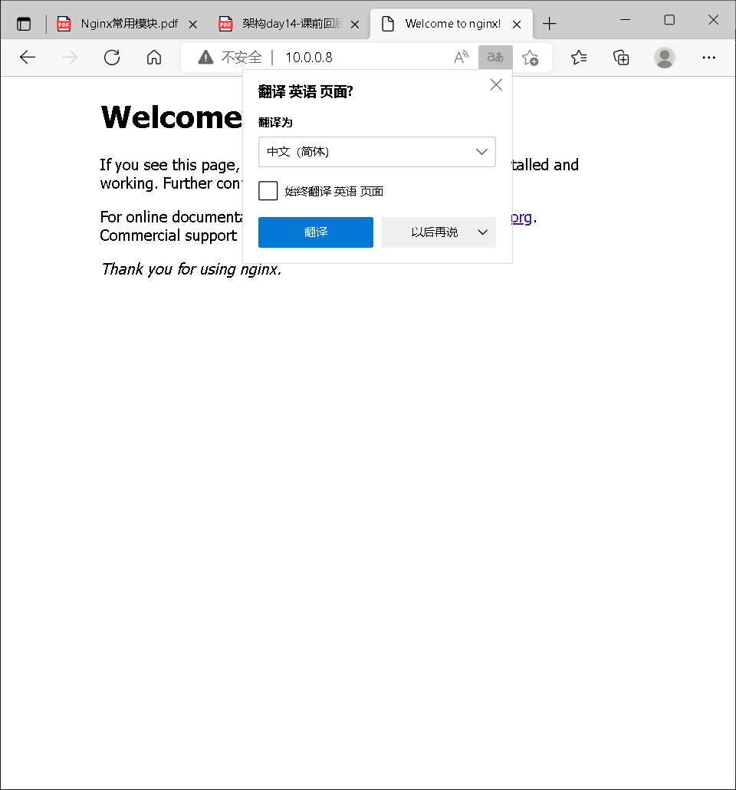The height and width of the screenshot is (790, 736).
Task: Close the 架构day14 tab
Action: 355,25
